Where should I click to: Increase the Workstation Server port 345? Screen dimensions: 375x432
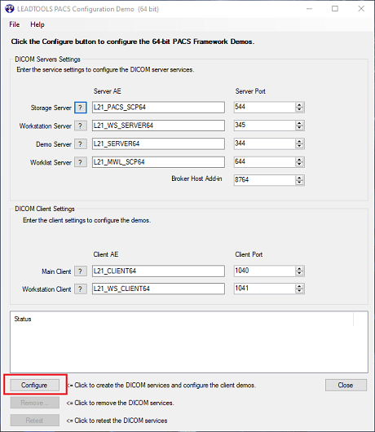(299, 123)
